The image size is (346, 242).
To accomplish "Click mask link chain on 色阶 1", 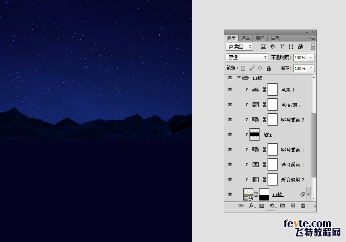I will [x=264, y=90].
